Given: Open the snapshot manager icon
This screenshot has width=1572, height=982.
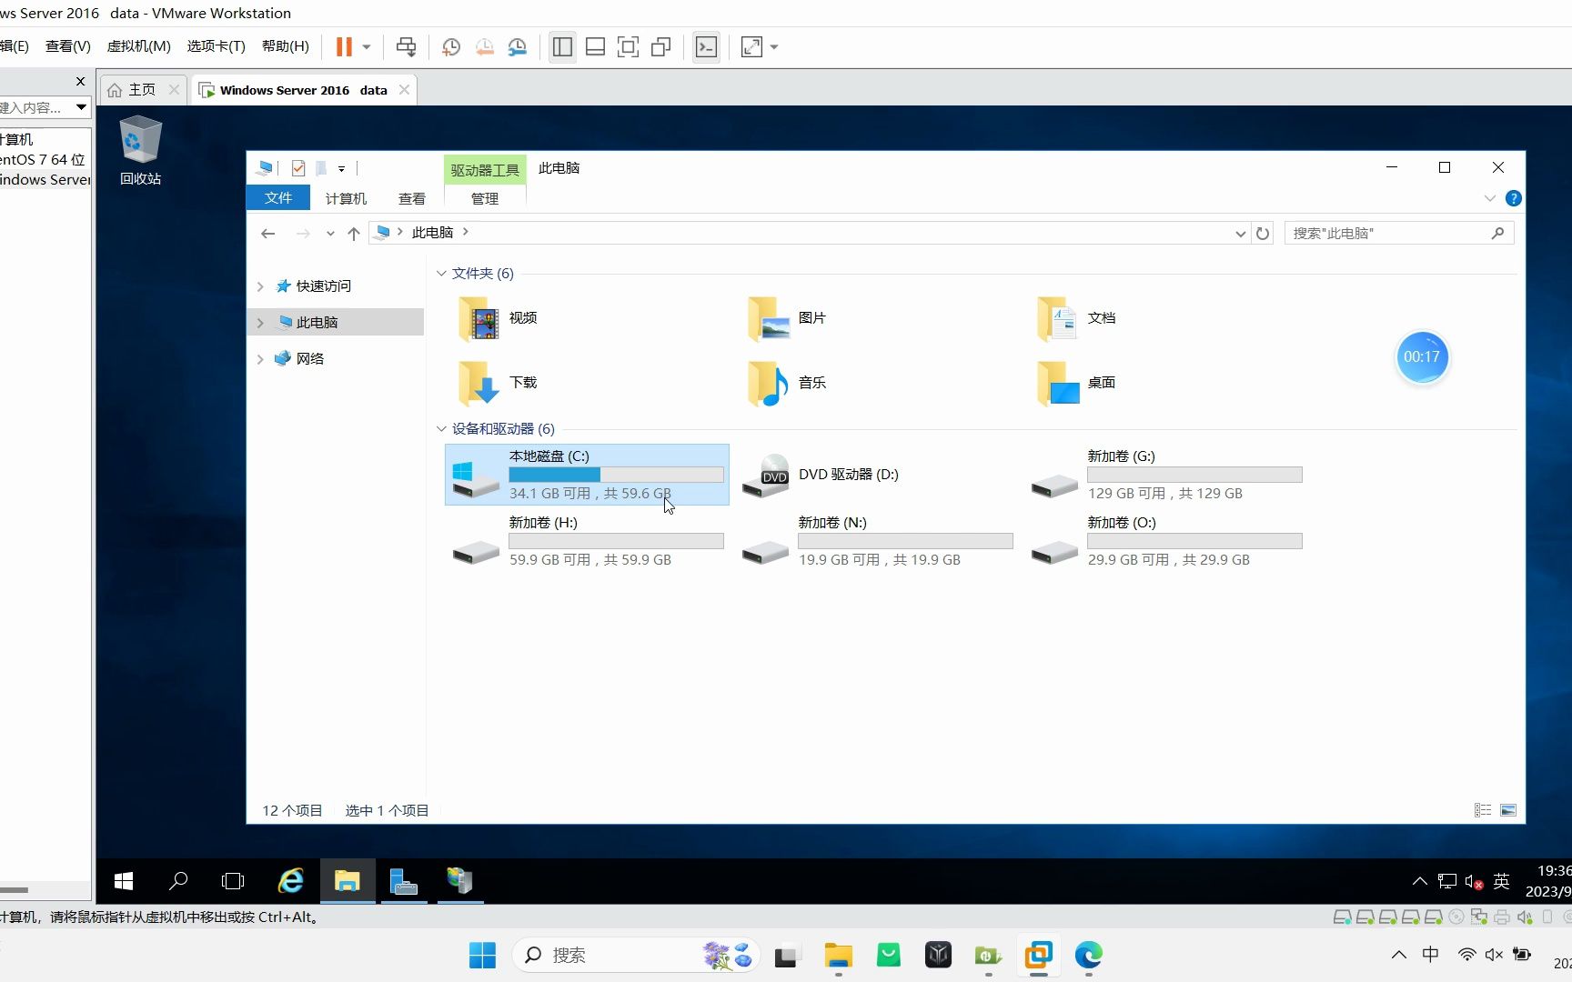Looking at the screenshot, I should click(x=518, y=47).
